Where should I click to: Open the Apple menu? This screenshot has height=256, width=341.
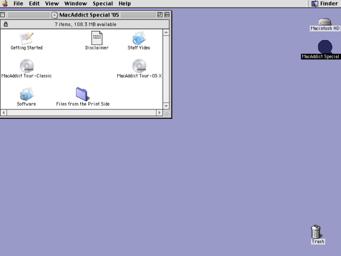5,4
